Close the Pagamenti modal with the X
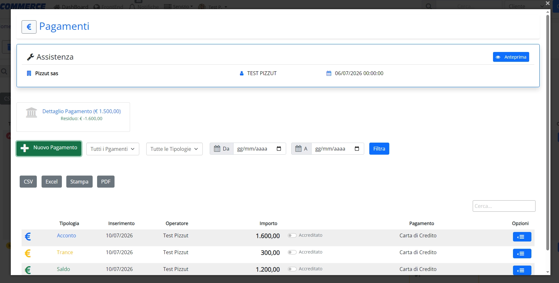559x283 pixels. (548, 3)
